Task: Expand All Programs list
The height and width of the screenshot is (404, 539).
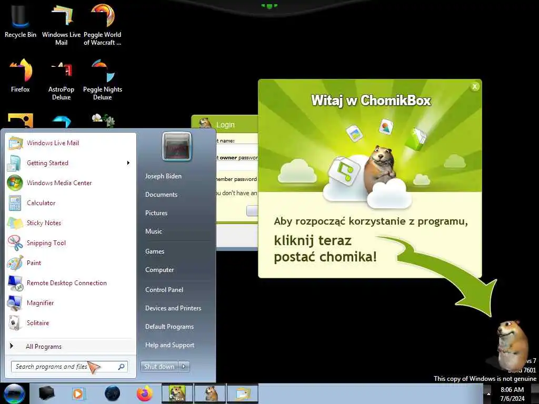Action: pos(71,346)
